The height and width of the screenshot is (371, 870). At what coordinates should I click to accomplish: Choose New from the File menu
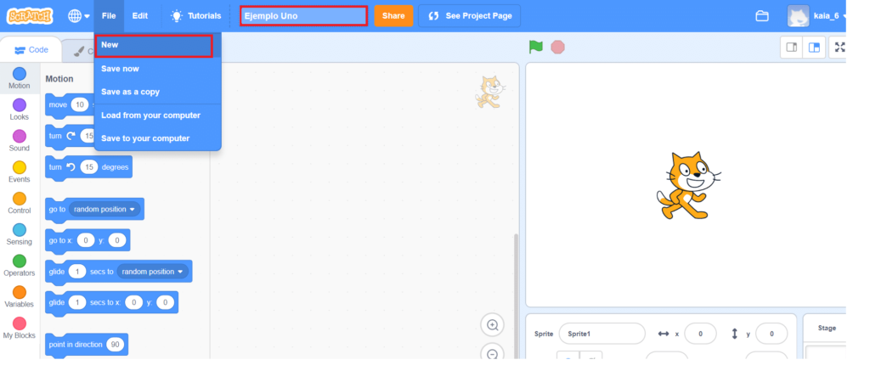pyautogui.click(x=154, y=46)
